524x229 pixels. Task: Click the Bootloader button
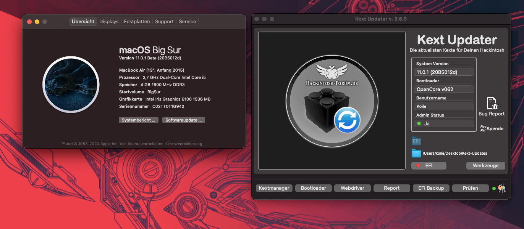tap(314, 188)
